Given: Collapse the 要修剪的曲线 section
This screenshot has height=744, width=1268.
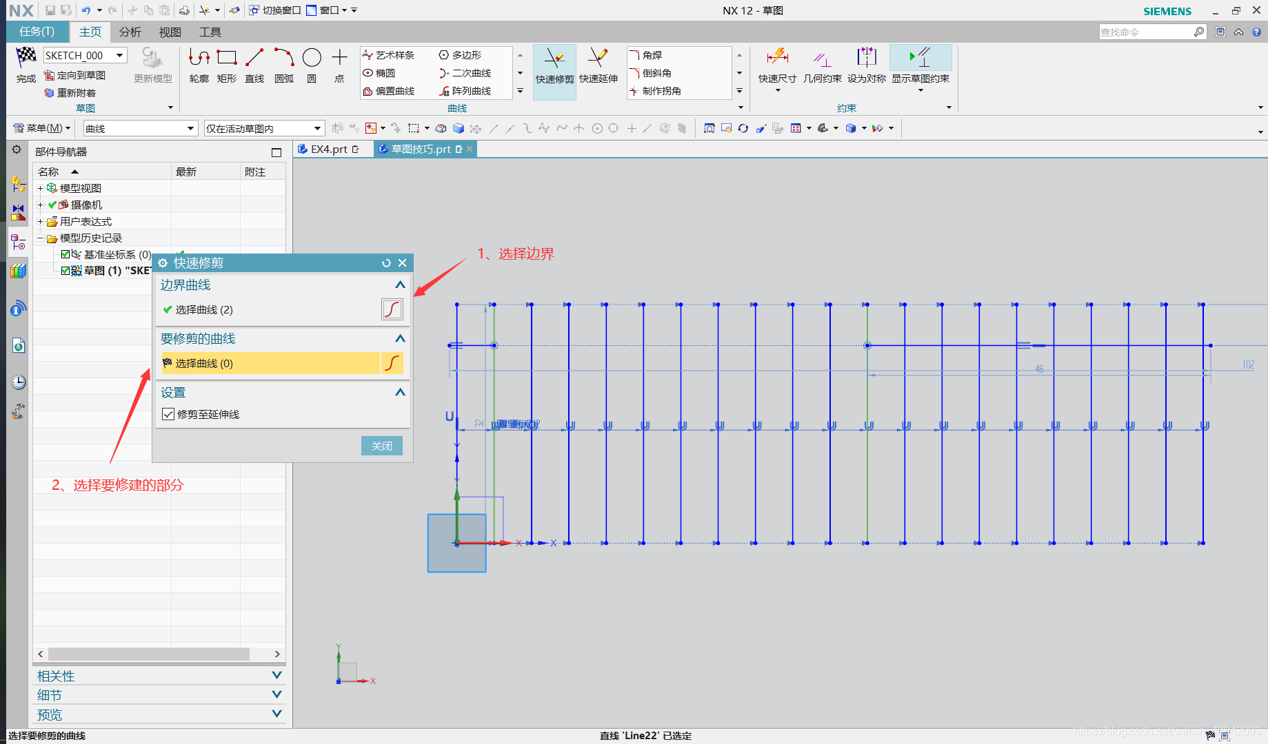Looking at the screenshot, I should coord(400,338).
